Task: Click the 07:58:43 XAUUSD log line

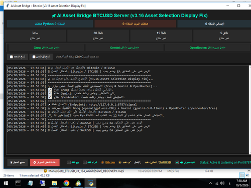Action: (75, 123)
